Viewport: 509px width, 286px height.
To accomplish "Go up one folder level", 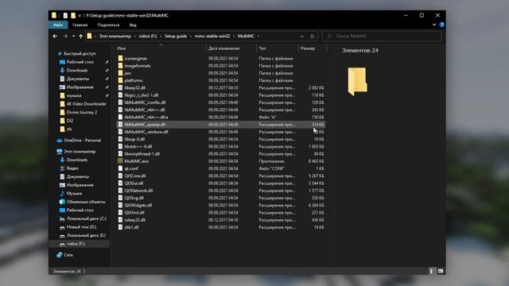I will 80,37.
